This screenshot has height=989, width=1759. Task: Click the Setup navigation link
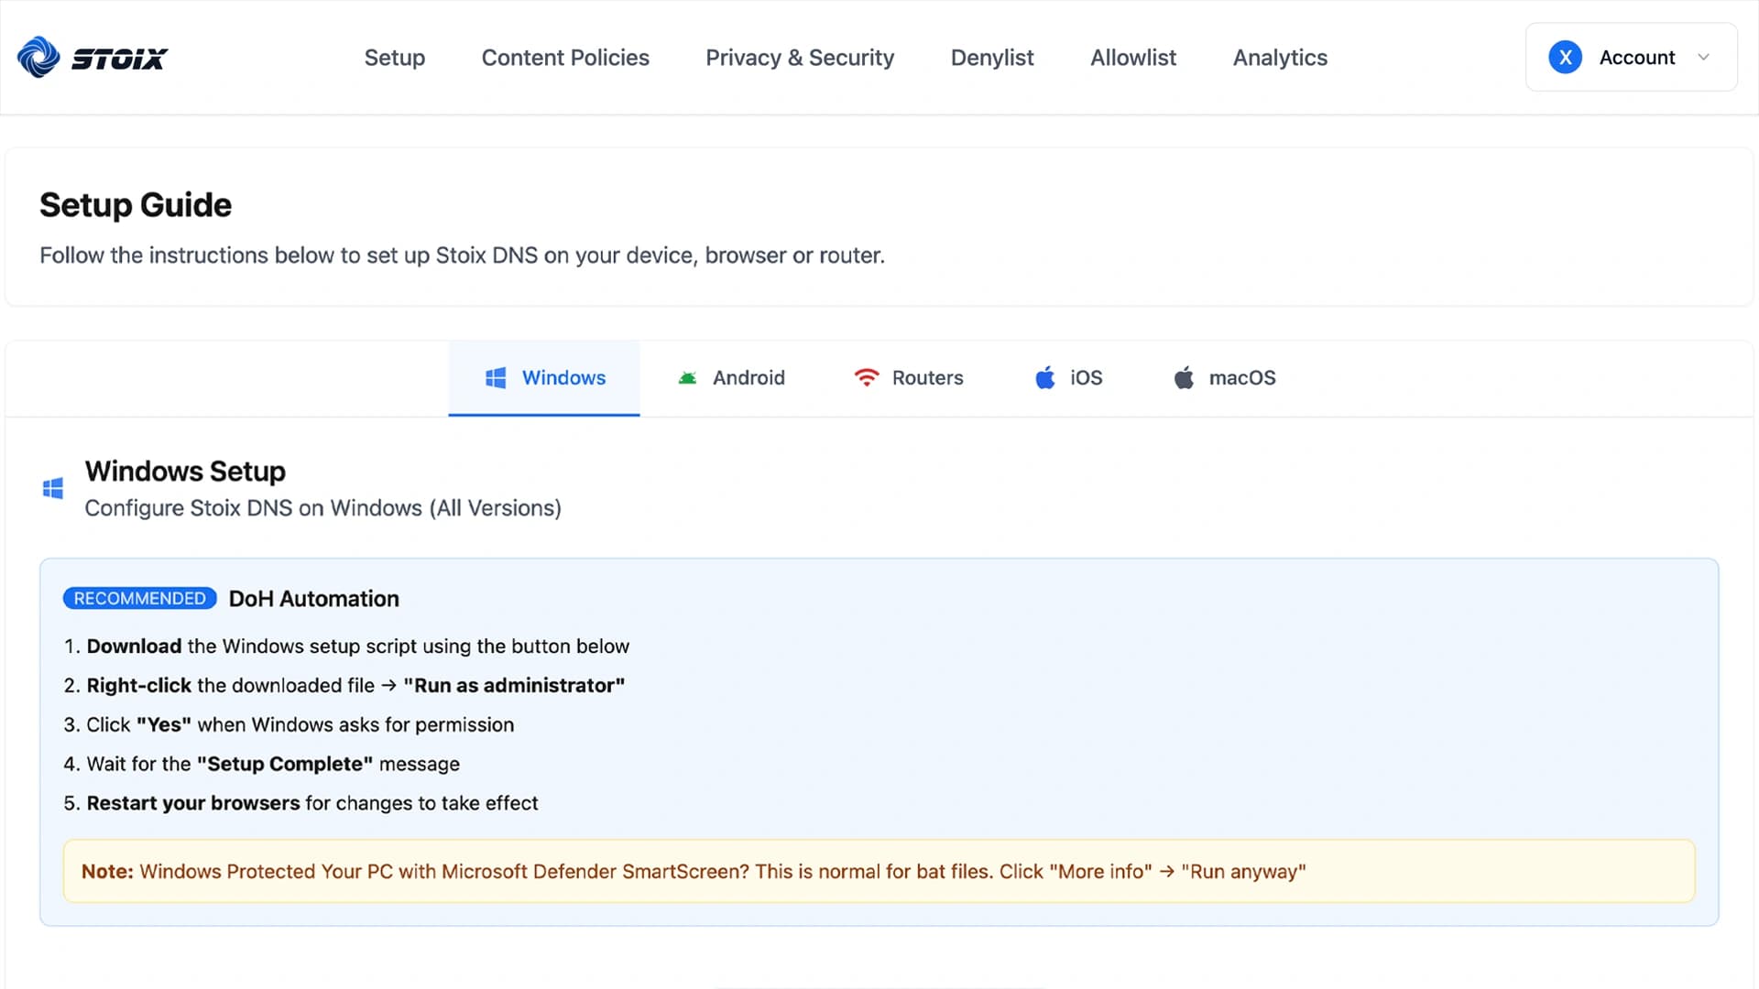click(395, 57)
